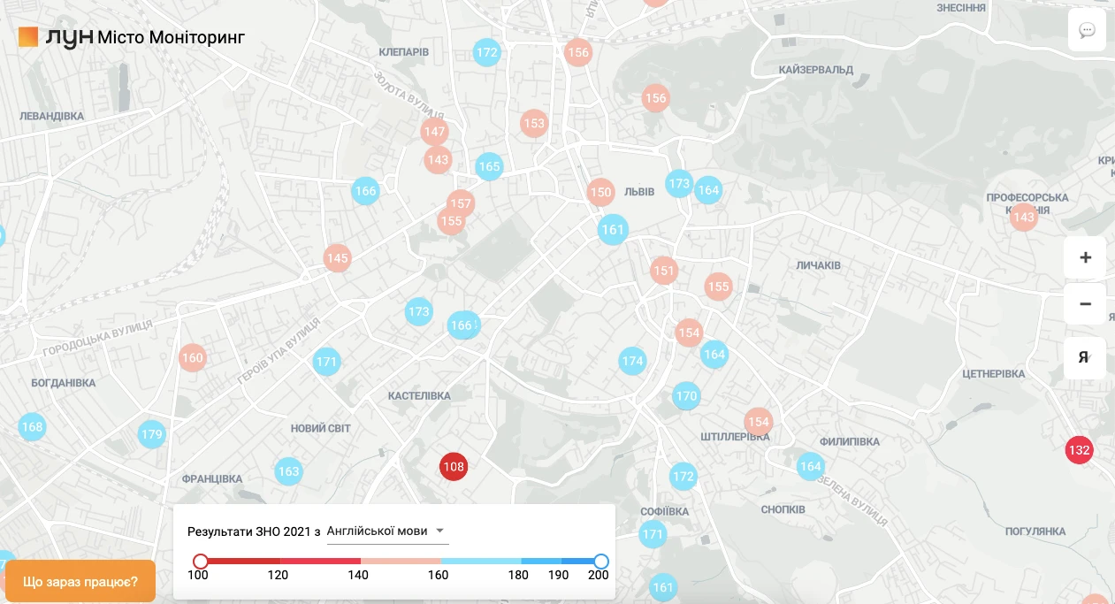Zoom out with the minus button
Image resolution: width=1115 pixels, height=604 pixels.
coord(1085,304)
